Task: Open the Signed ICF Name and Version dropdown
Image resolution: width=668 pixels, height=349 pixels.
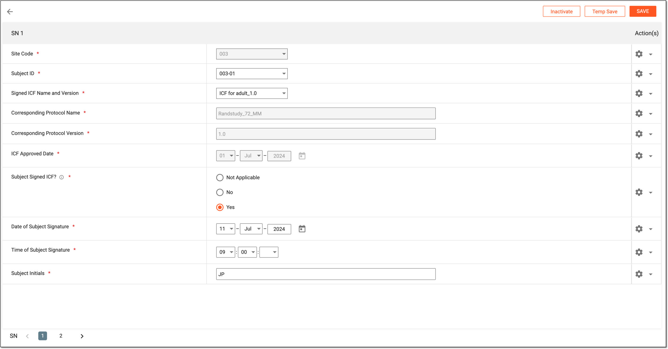Action: [252, 93]
